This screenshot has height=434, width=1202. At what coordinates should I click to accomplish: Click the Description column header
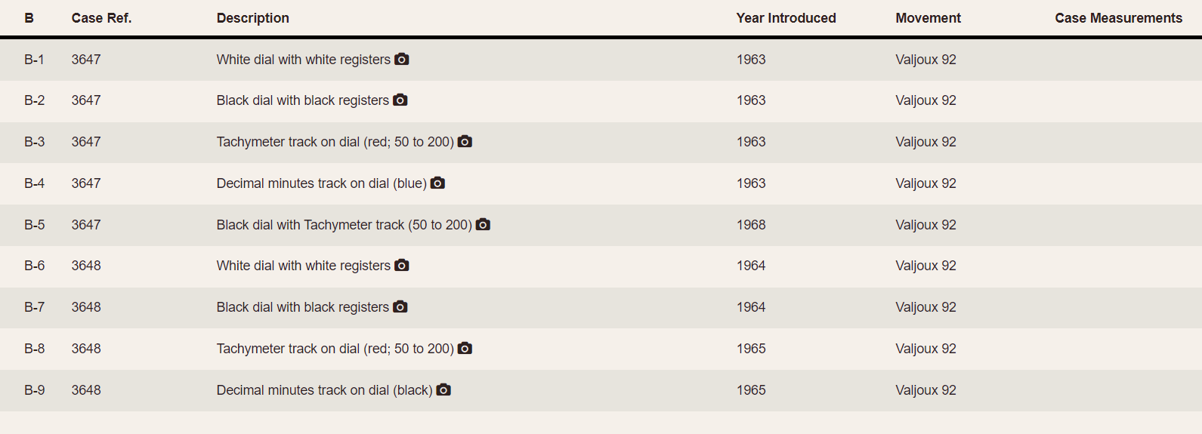coord(252,18)
